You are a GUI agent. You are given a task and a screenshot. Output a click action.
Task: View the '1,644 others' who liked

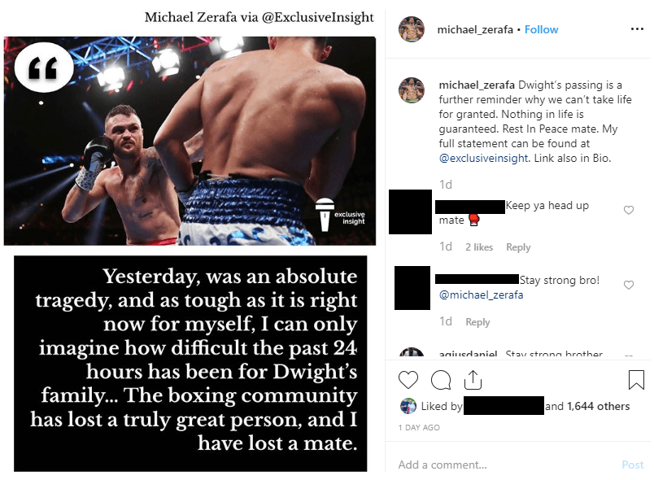[598, 406]
